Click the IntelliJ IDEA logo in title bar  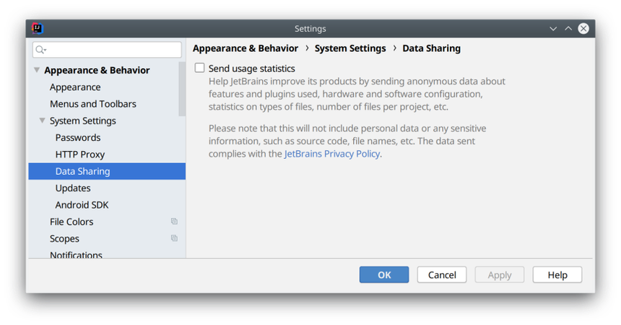38,29
